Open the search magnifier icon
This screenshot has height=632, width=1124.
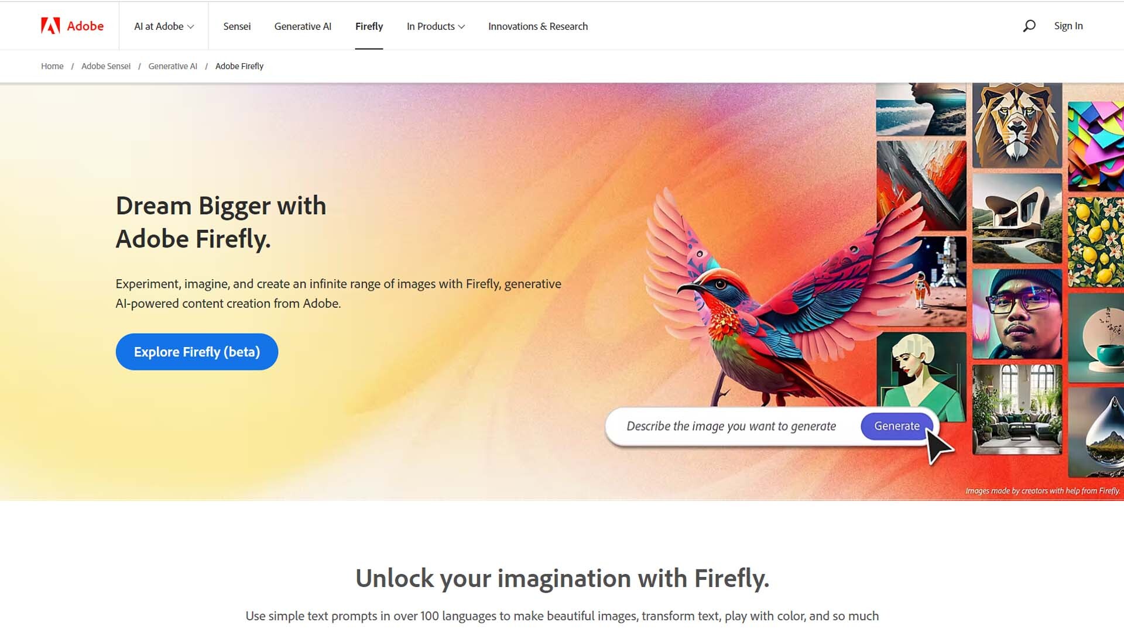[1029, 26]
